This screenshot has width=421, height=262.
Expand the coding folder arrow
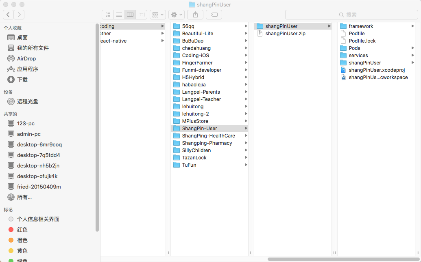tap(162, 26)
